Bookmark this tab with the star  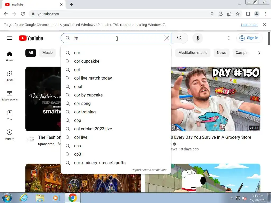tap(238, 14)
